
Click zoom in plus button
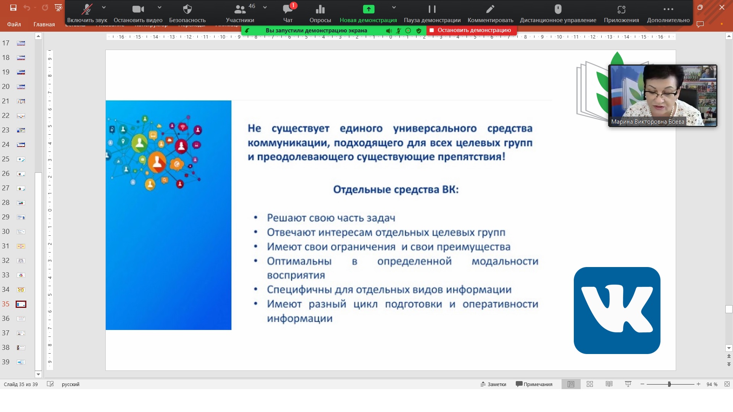[698, 384]
